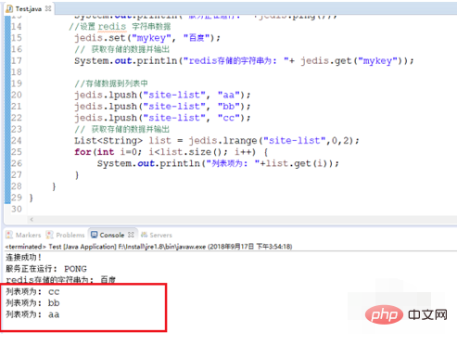The image size is (457, 345).
Task: Click line number 30 in the gutter
Action: pos(17,210)
